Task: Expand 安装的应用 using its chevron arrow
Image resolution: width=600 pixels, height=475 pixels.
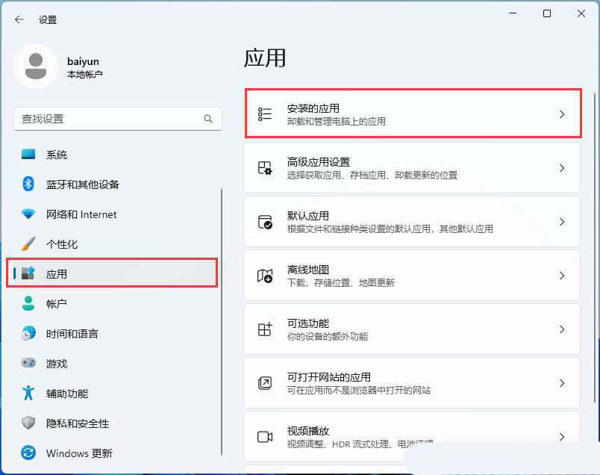Action: point(562,114)
